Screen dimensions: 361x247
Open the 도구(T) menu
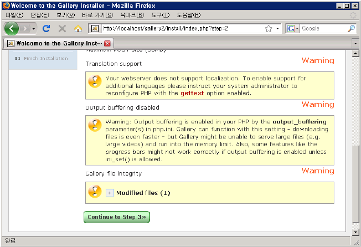pyautogui.click(x=160, y=15)
